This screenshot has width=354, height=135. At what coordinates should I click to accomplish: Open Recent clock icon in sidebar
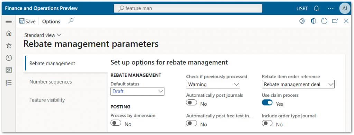pyautogui.click(x=9, y=58)
